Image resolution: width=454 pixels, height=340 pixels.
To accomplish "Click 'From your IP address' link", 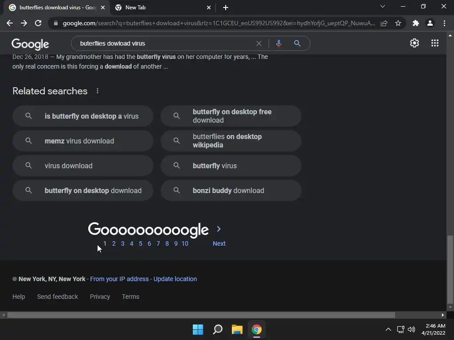I will click(119, 279).
